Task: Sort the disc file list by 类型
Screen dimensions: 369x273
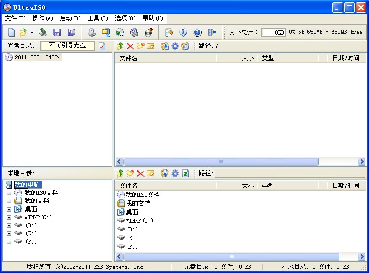Action: (x=288, y=58)
